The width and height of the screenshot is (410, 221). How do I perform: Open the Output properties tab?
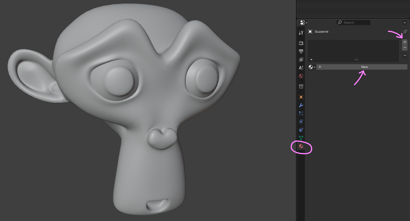(301, 51)
